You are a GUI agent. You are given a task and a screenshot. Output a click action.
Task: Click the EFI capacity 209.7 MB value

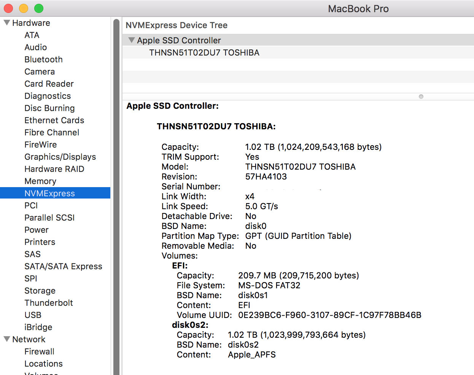pyautogui.click(x=299, y=275)
